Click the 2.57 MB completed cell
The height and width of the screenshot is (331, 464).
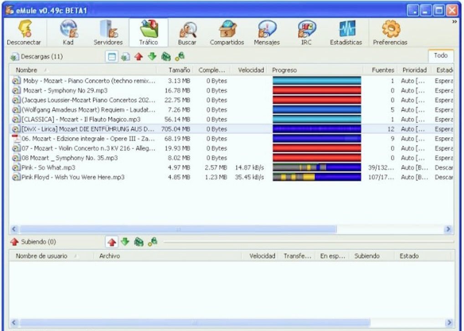(216, 168)
